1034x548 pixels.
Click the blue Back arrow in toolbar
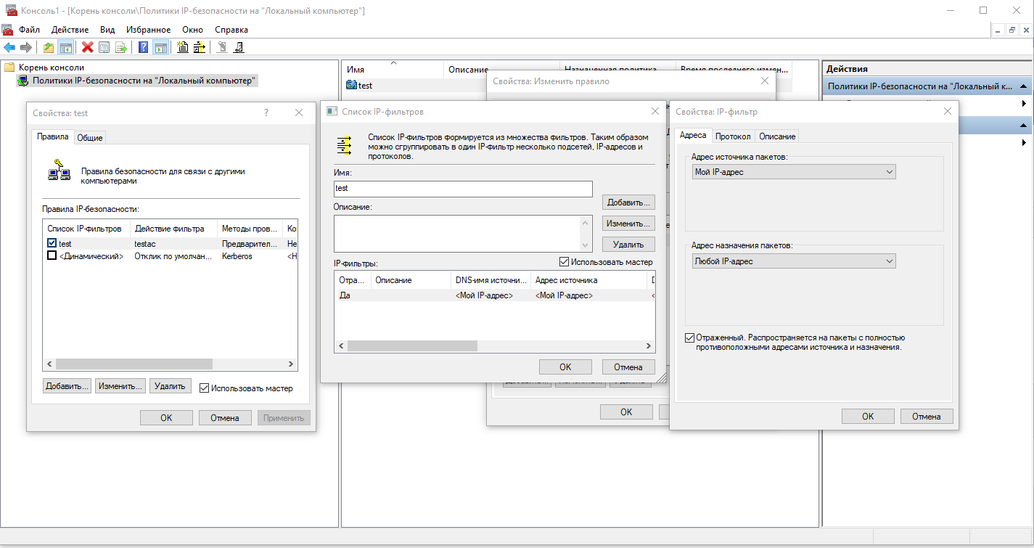(x=9, y=48)
